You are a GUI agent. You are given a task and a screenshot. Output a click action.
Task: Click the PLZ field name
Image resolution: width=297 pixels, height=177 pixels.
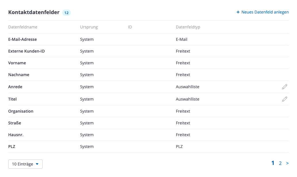pyautogui.click(x=12, y=147)
